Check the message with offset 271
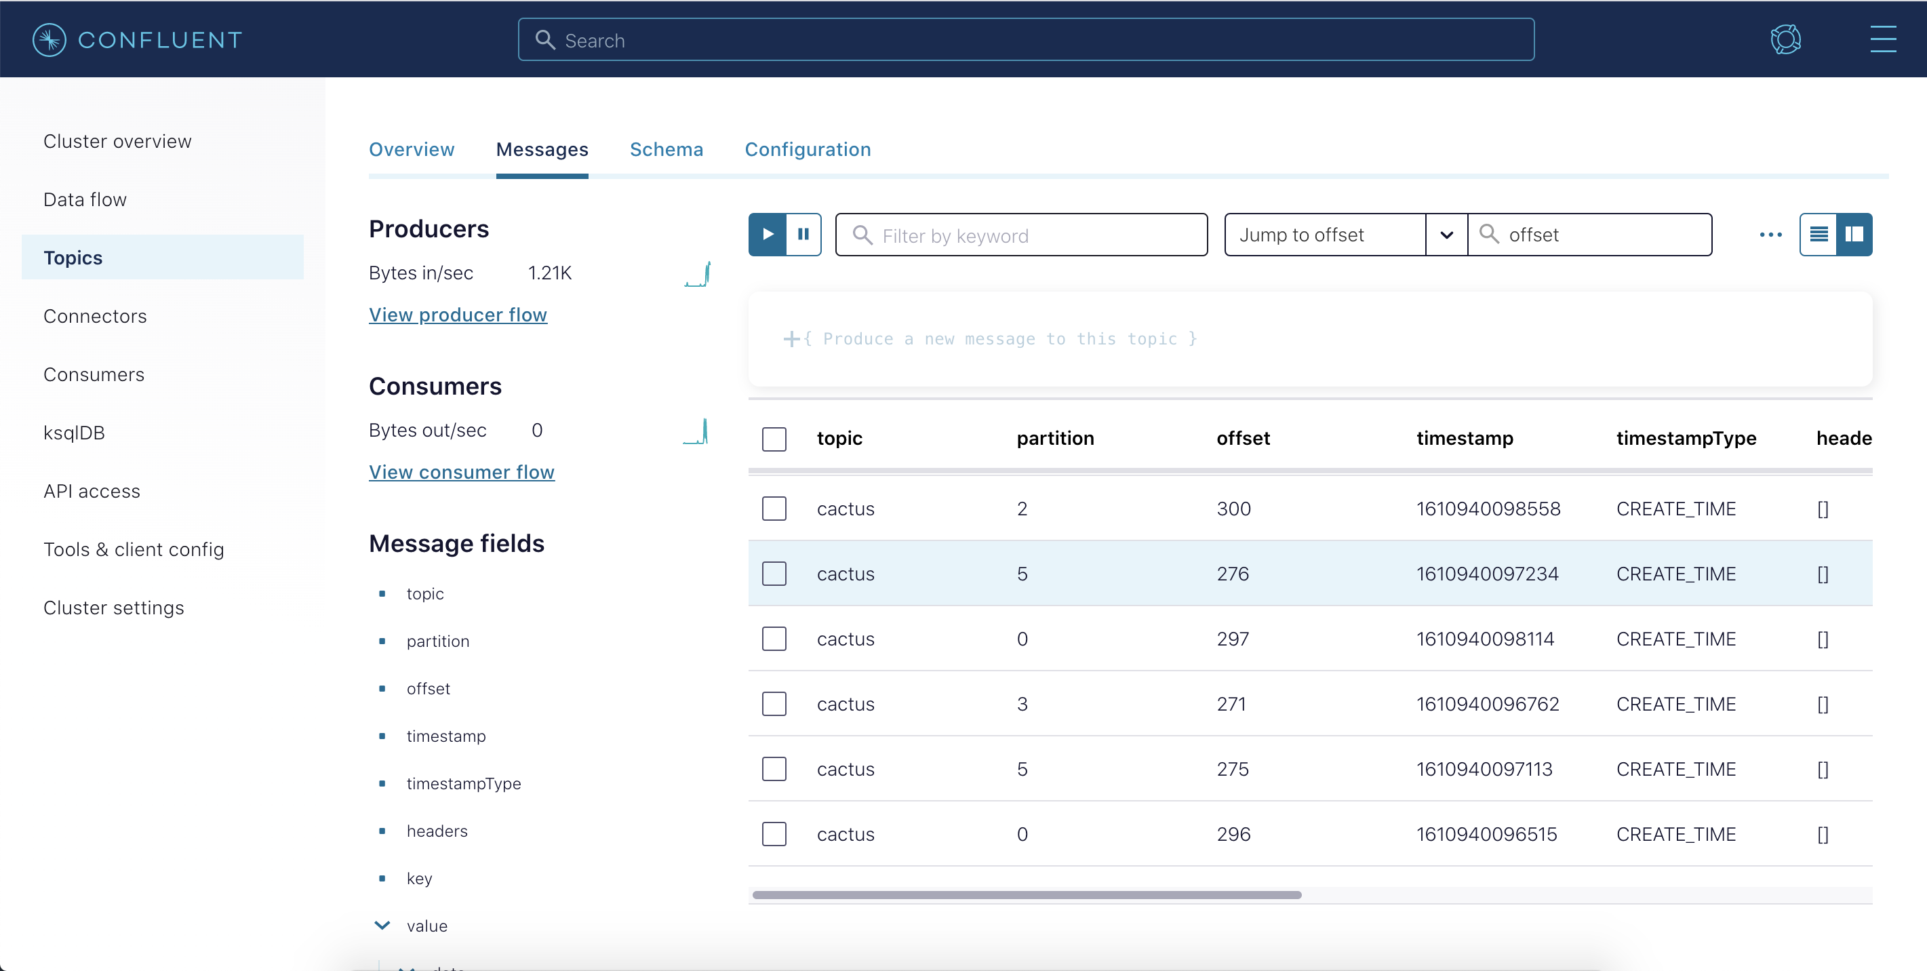The height and width of the screenshot is (971, 1927). [x=774, y=704]
